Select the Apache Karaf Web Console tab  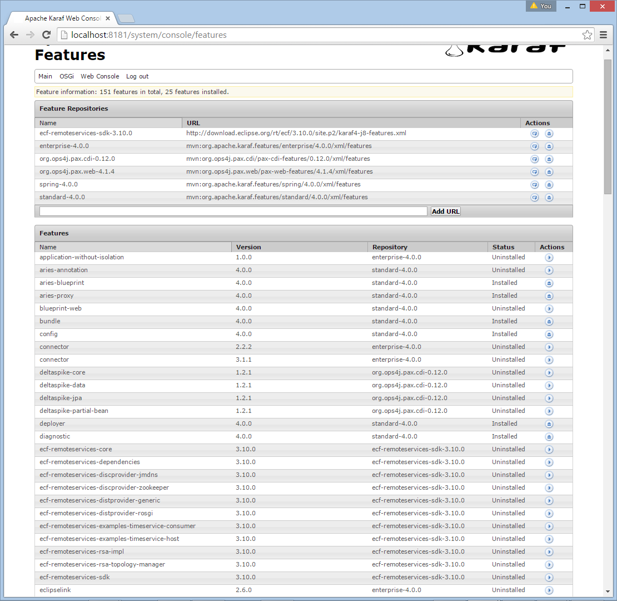[x=62, y=18]
